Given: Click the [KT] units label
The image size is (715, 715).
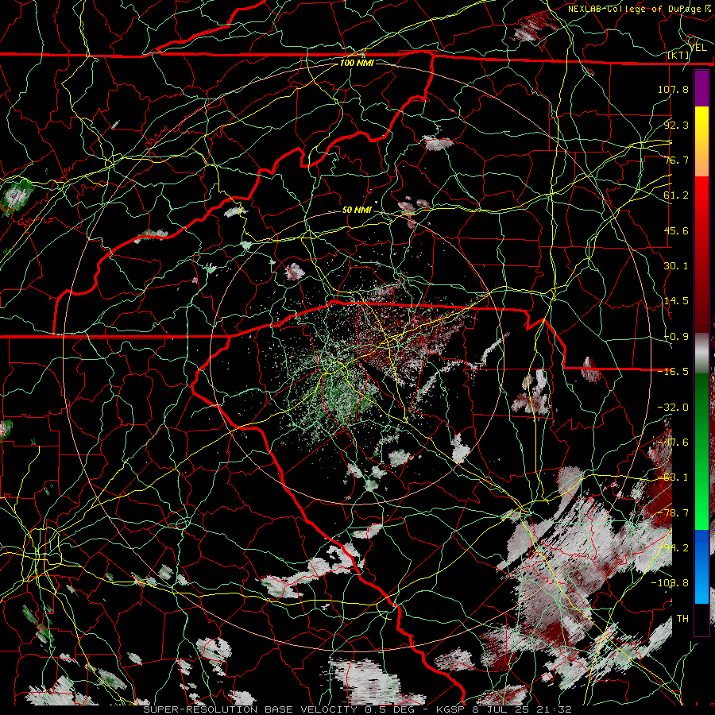Looking at the screenshot, I should (678, 55).
